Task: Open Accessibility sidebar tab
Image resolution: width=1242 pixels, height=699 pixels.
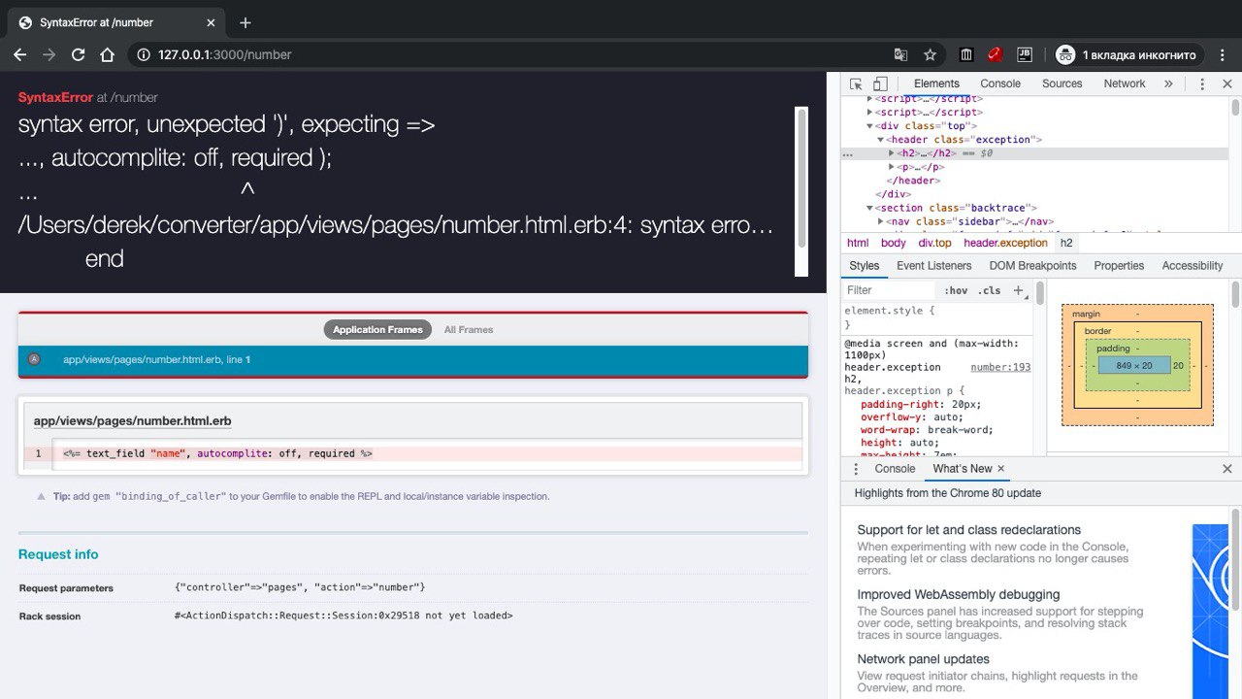Action: [x=1193, y=266]
